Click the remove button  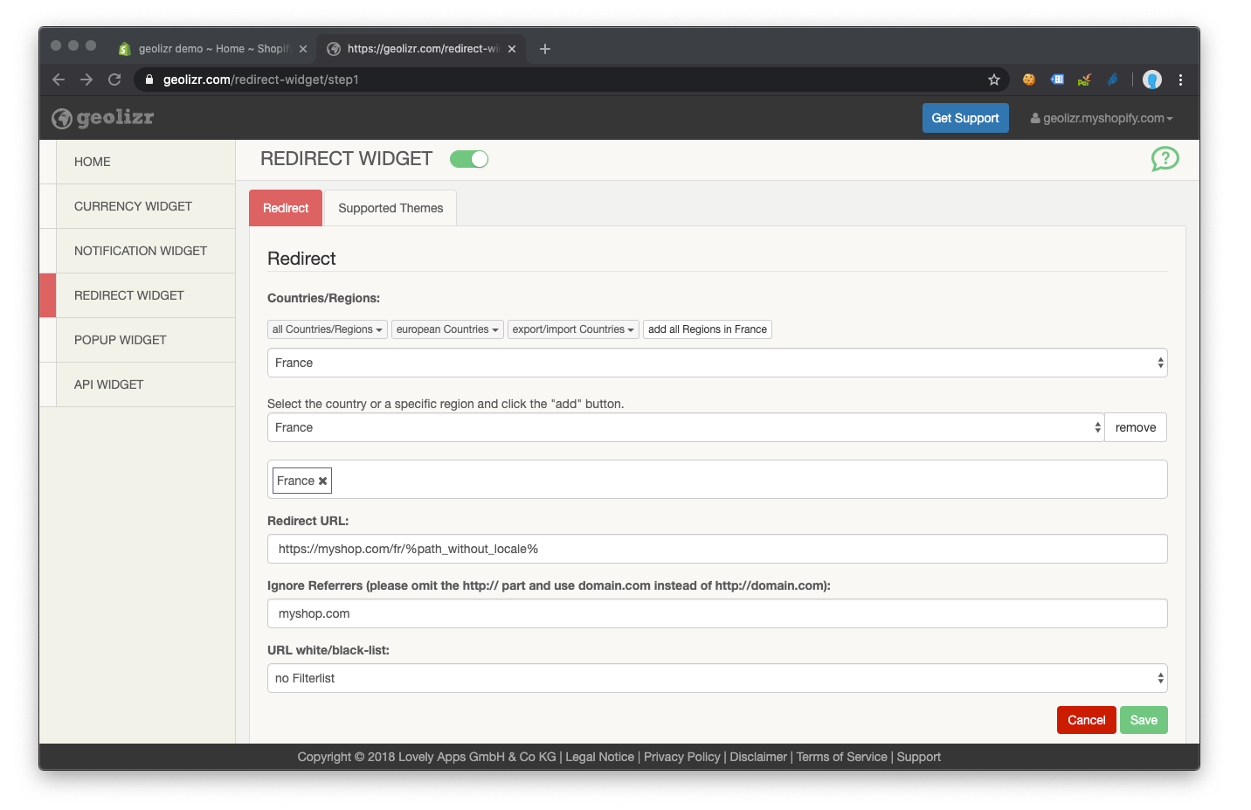pyautogui.click(x=1136, y=427)
